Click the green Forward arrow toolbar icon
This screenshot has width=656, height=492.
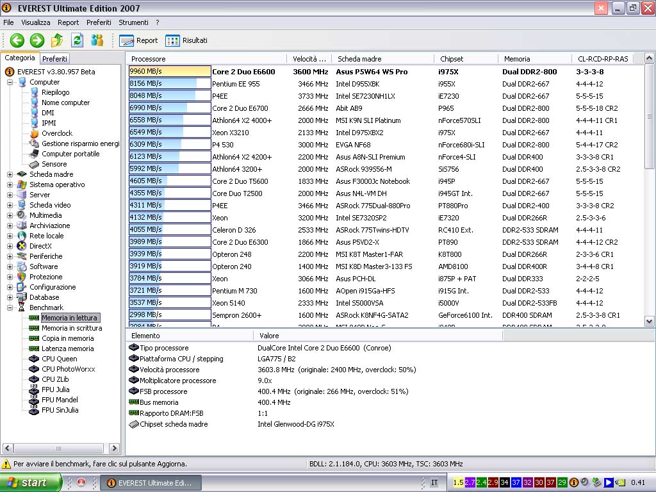pyautogui.click(x=37, y=40)
